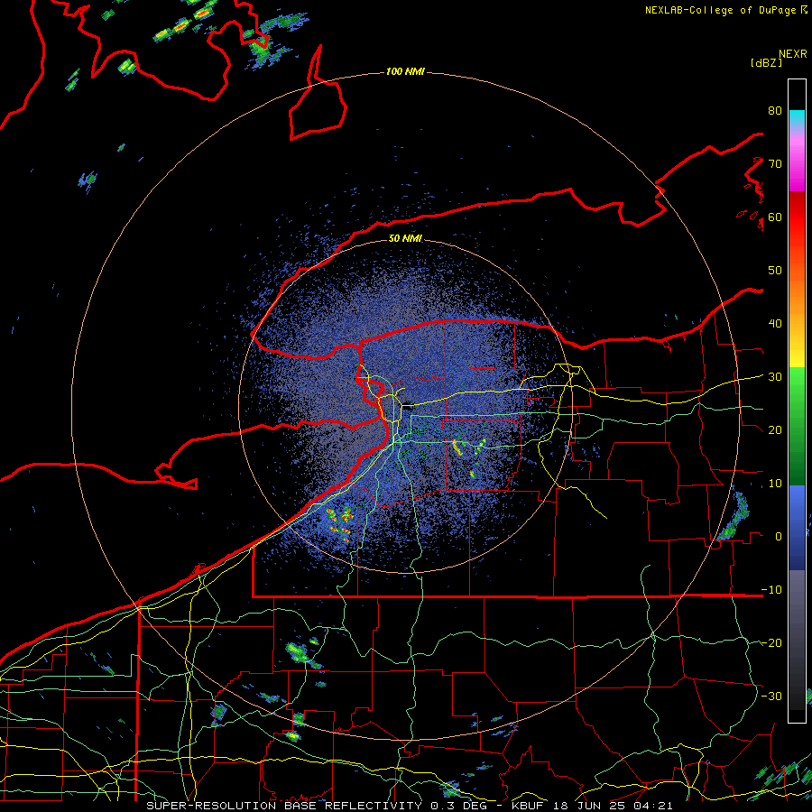Pick the cyan segment atop the color bar

[797, 119]
